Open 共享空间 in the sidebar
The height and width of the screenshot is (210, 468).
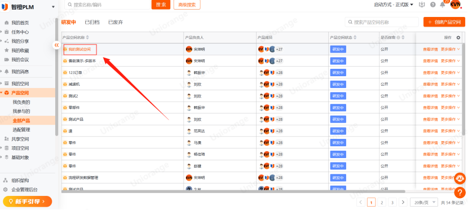[20, 139]
